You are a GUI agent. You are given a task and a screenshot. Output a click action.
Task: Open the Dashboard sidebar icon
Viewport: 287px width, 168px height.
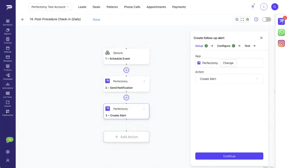[x=8, y=22]
